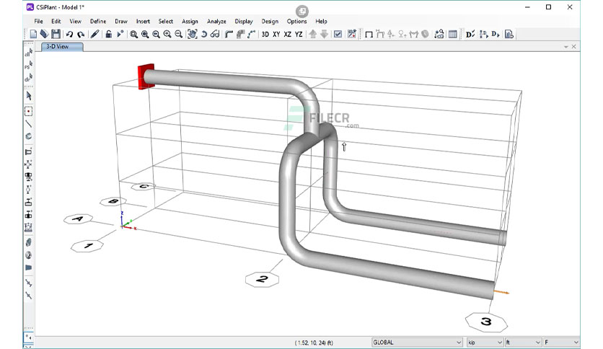Open the ft length units dropdown

tap(523, 342)
